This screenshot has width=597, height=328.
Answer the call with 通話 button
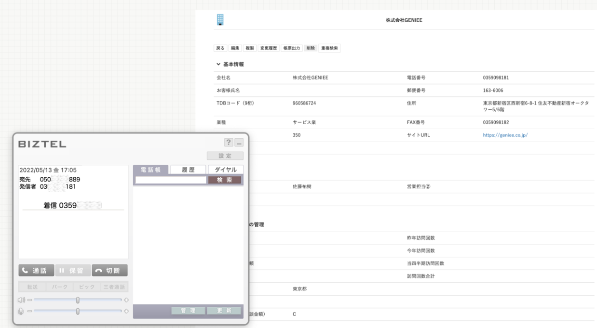click(x=36, y=271)
